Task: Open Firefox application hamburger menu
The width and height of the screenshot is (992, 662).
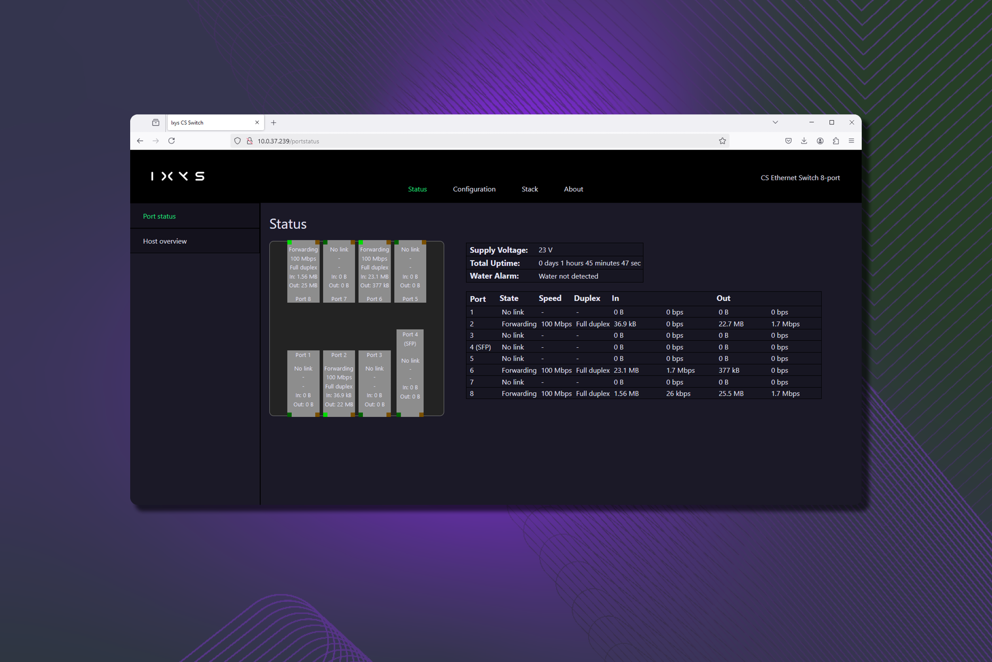Action: tap(851, 141)
